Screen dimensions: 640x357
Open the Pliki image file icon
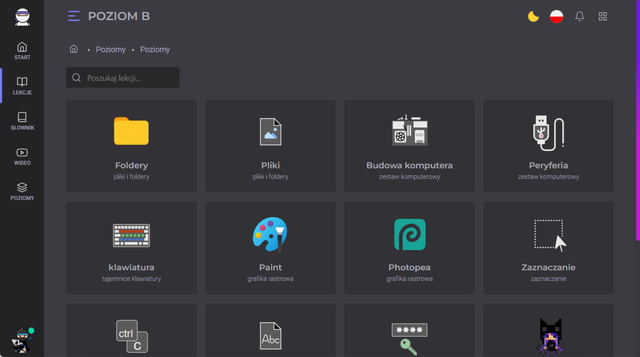pyautogui.click(x=270, y=132)
